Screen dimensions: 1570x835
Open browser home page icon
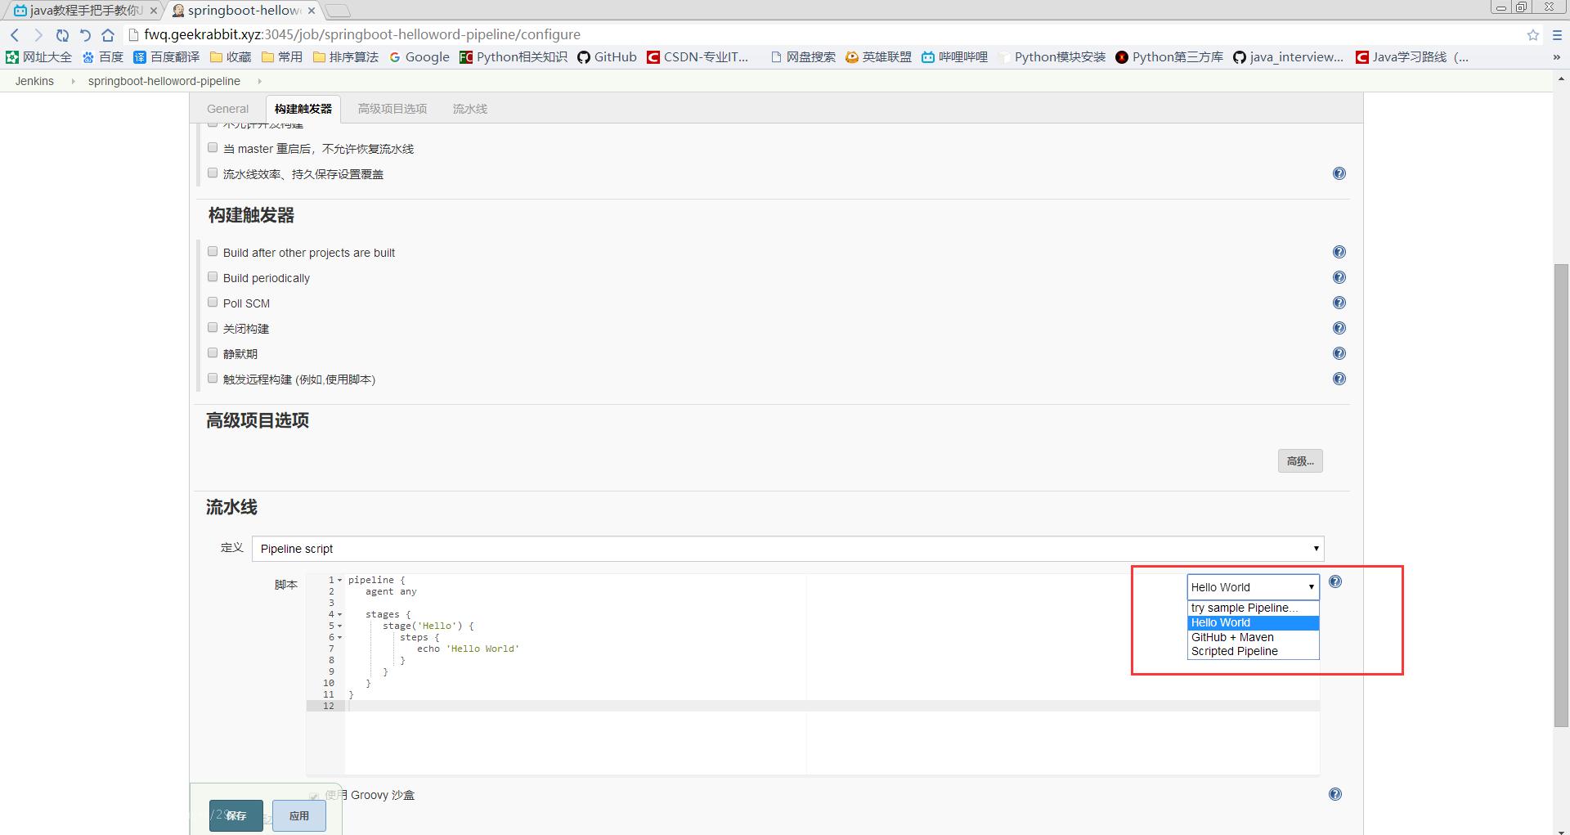[x=108, y=34]
